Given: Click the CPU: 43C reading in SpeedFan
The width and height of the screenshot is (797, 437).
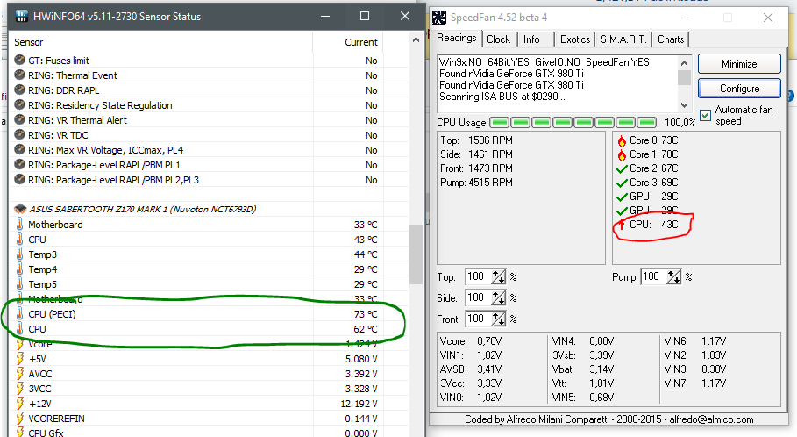Looking at the screenshot, I should pos(654,225).
